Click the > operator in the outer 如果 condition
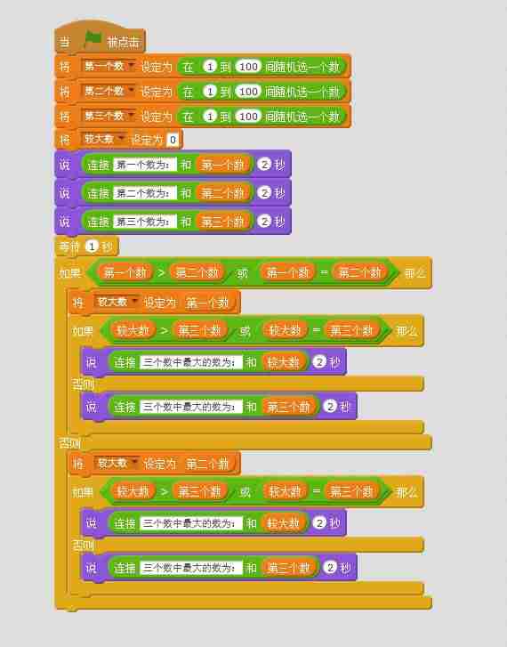Viewport: 507px width, 647px height. click(161, 272)
